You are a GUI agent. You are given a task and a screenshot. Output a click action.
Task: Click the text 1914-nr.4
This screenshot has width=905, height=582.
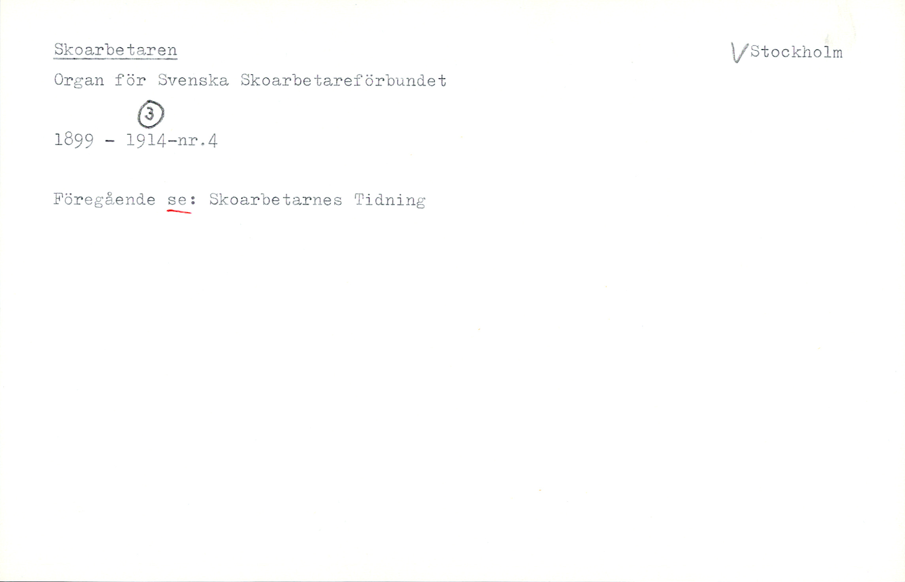(172, 140)
